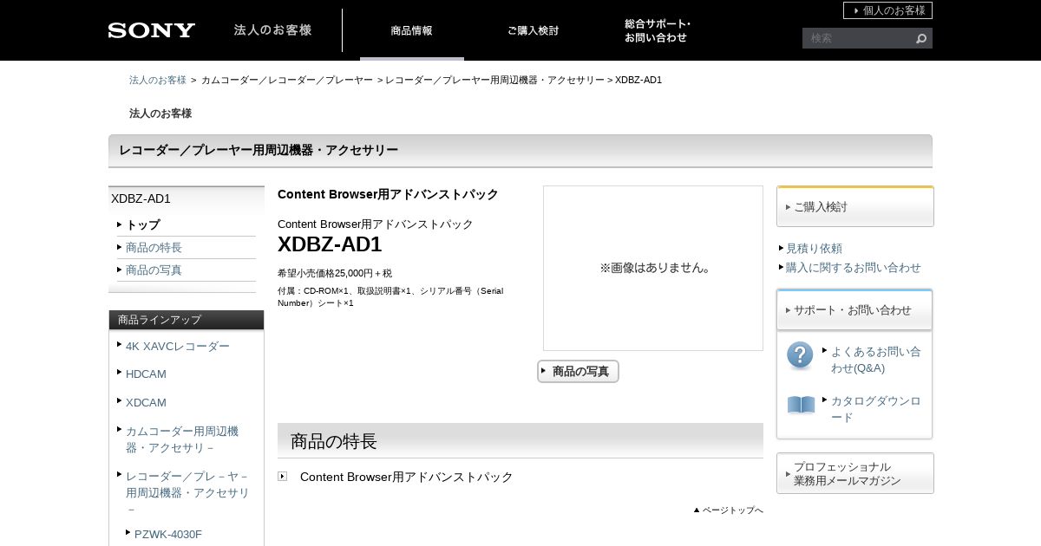The height and width of the screenshot is (546, 1041).
Task: Open PZWK-4030F product link
Action: click(168, 534)
